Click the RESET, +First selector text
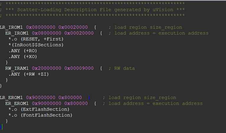Screen dimensions: 226x133 (x=42, y=39)
